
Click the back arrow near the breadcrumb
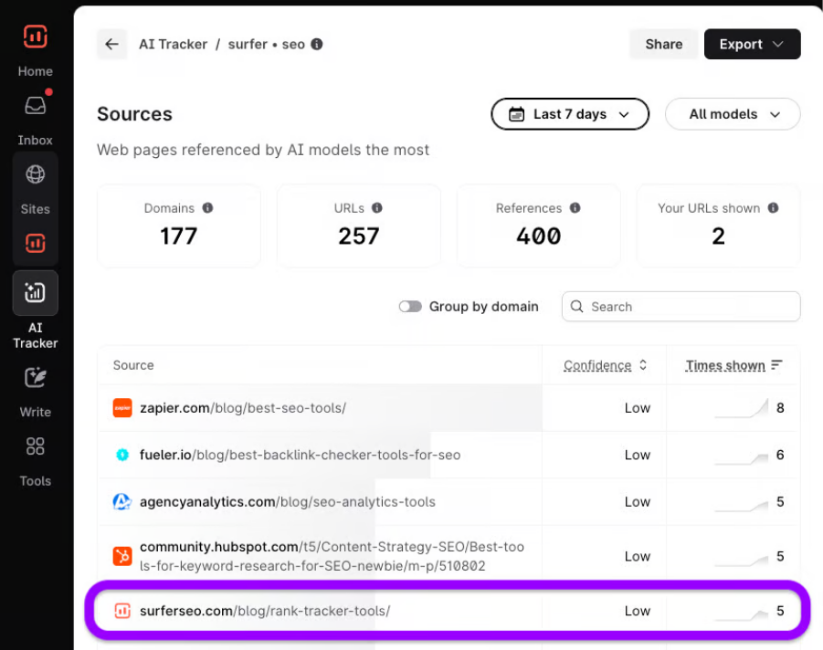tap(111, 44)
